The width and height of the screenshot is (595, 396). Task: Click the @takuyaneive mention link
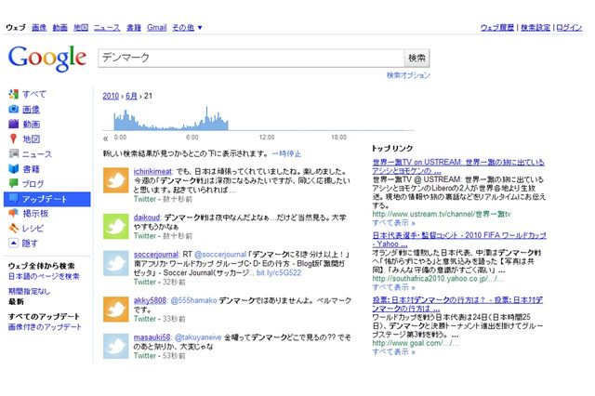(x=198, y=337)
